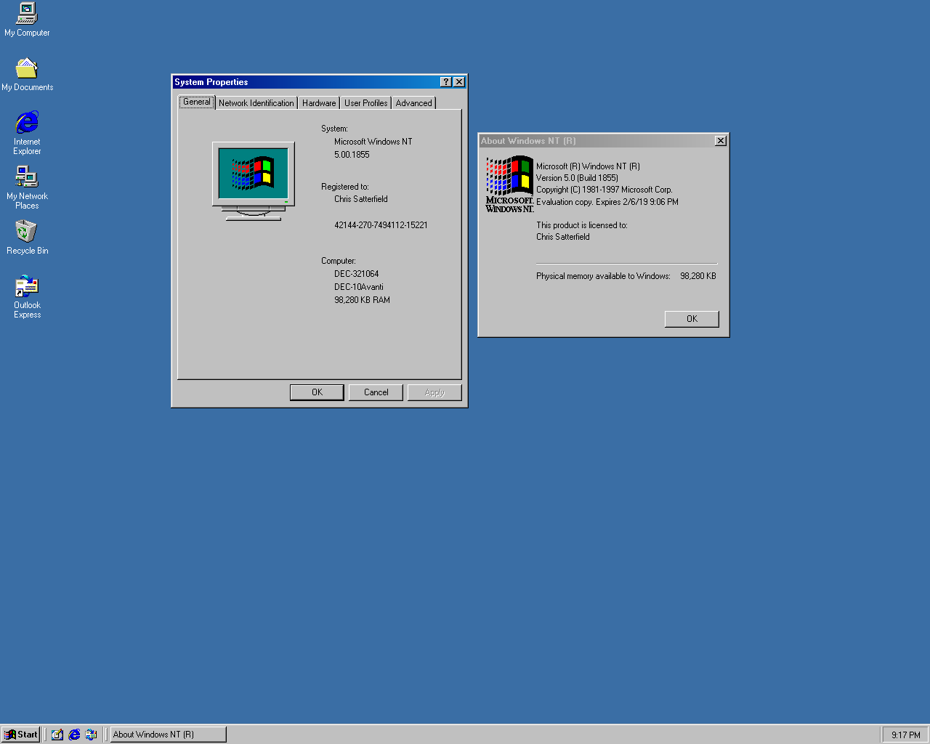The image size is (930, 744).
Task: Launch Outlook Express desktop shortcut
Action: click(27, 286)
